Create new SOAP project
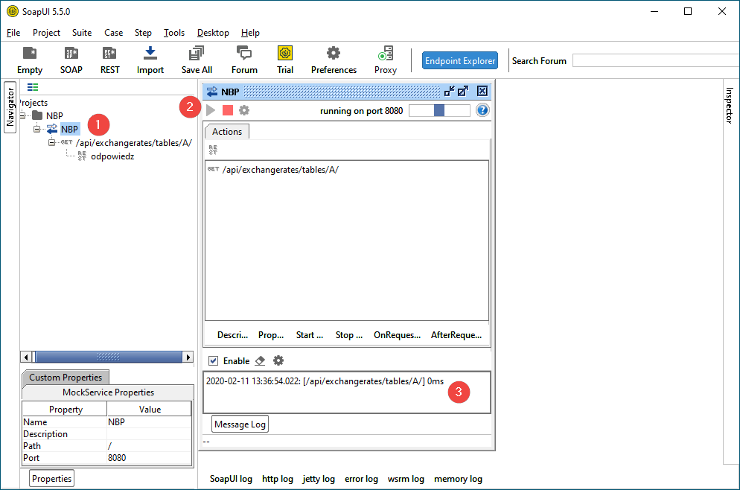Image resolution: width=740 pixels, height=490 pixels. pos(71,60)
